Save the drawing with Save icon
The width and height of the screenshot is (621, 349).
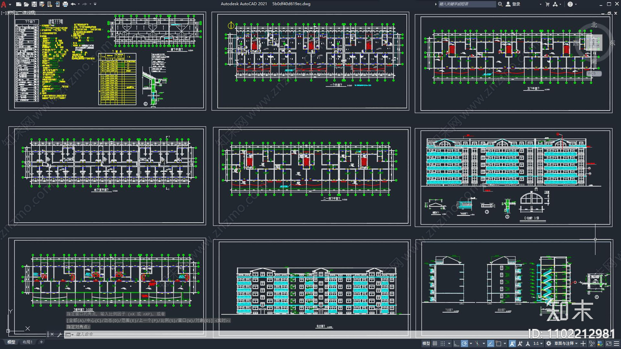[x=34, y=4]
